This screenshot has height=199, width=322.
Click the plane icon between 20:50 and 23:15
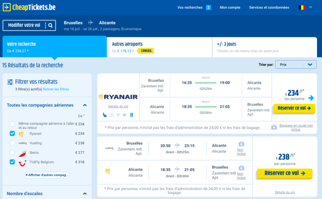(177, 145)
